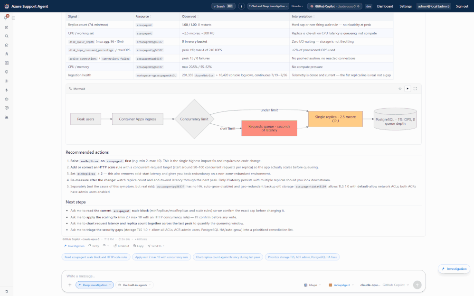Run the Mermaid diagram play button

408,89
